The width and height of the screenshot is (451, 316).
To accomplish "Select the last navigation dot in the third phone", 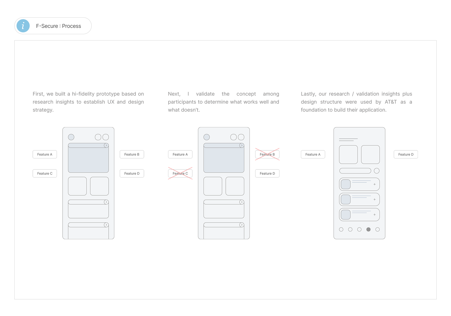I will pyautogui.click(x=378, y=229).
